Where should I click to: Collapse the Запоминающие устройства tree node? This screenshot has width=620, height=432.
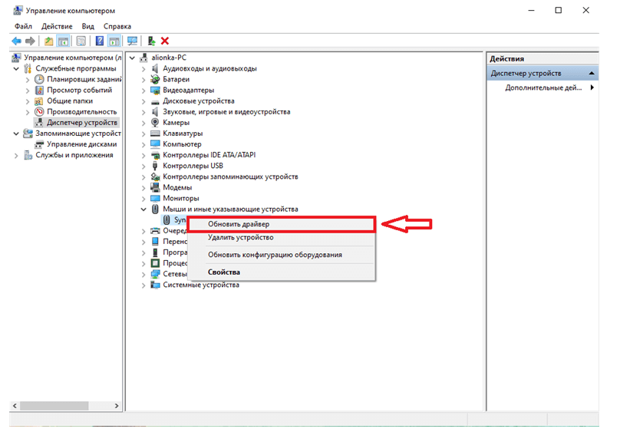click(x=16, y=134)
